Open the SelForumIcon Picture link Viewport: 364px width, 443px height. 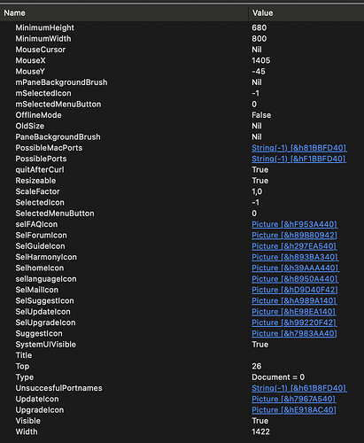[294, 236]
